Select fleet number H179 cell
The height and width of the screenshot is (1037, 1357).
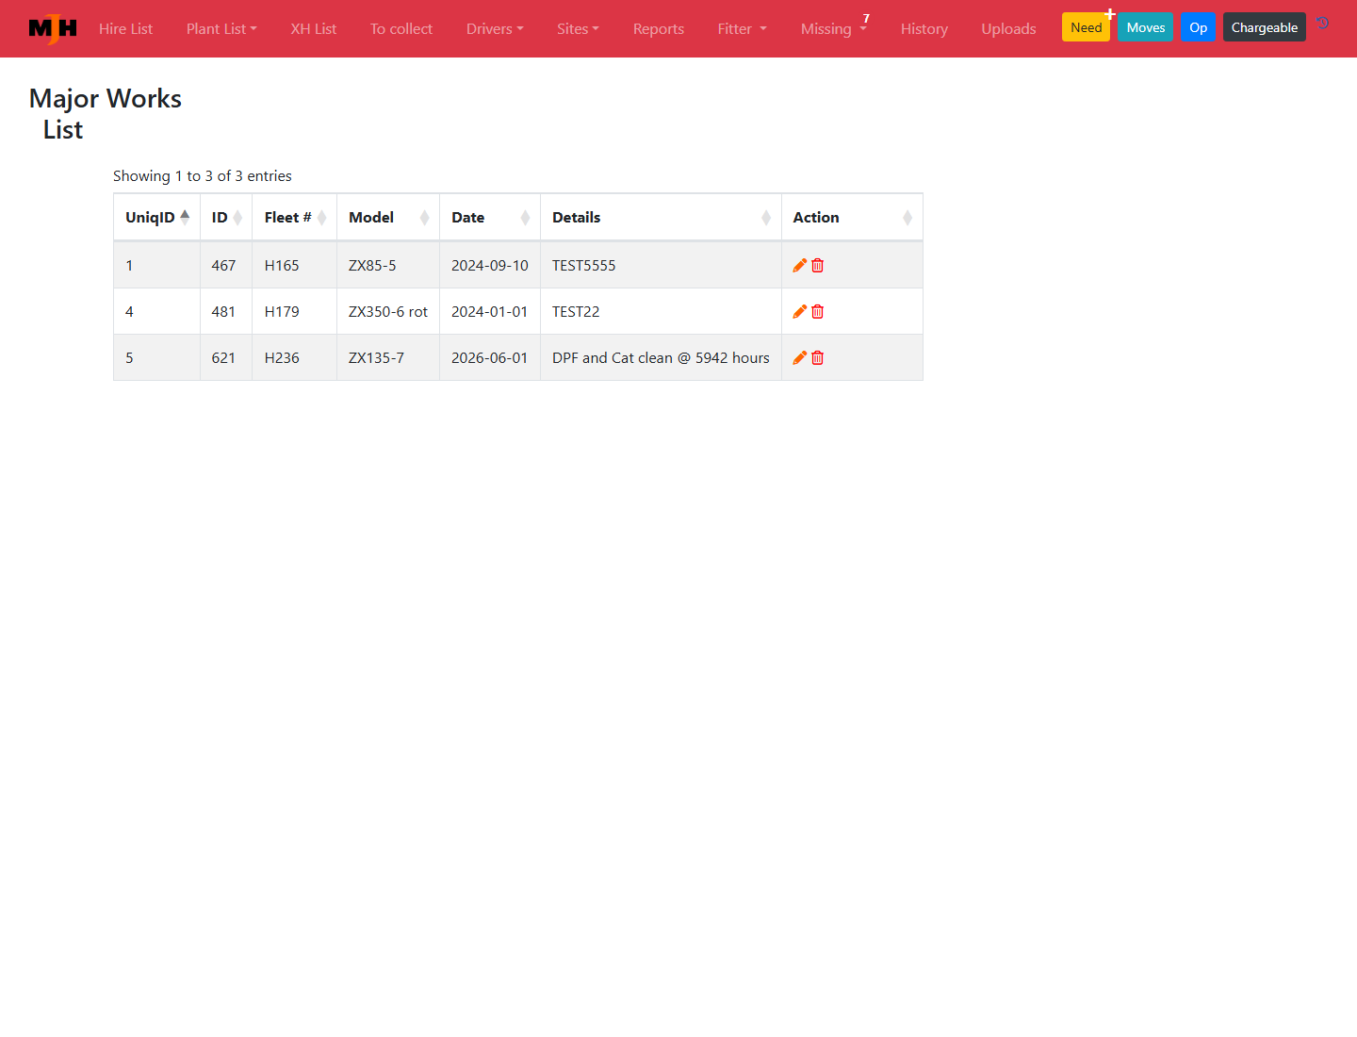pyautogui.click(x=294, y=312)
